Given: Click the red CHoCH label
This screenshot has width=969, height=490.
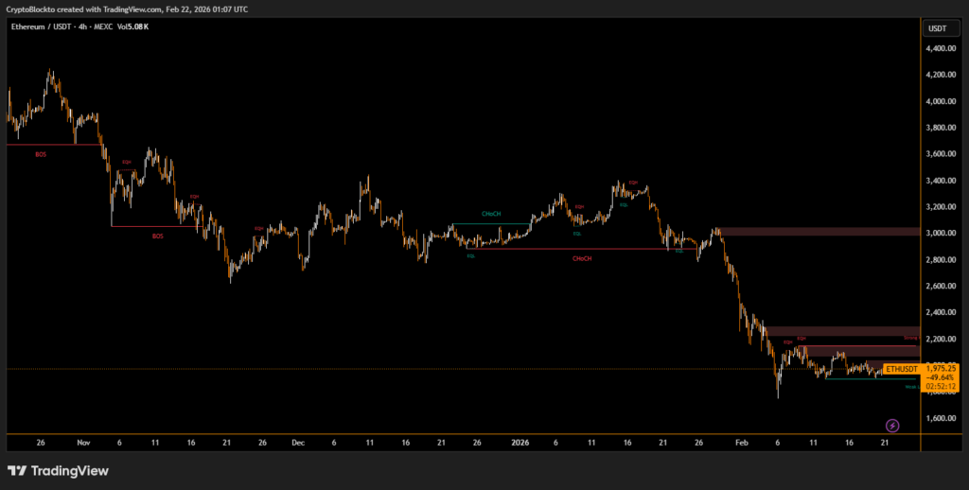Looking at the screenshot, I should pos(581,258).
